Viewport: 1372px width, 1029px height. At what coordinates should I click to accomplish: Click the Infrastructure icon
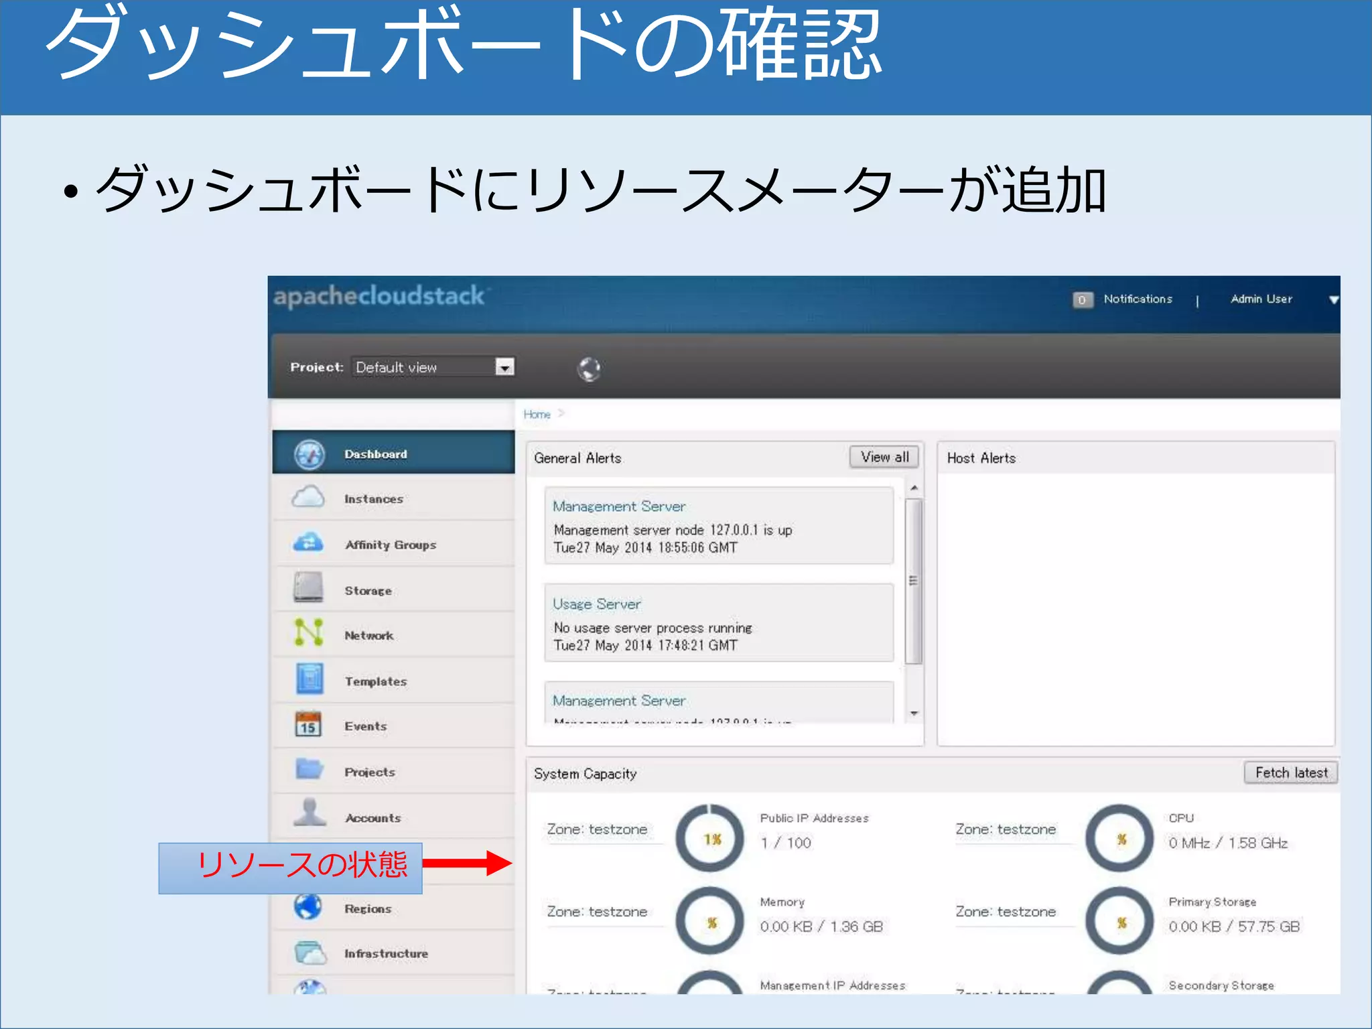point(310,952)
